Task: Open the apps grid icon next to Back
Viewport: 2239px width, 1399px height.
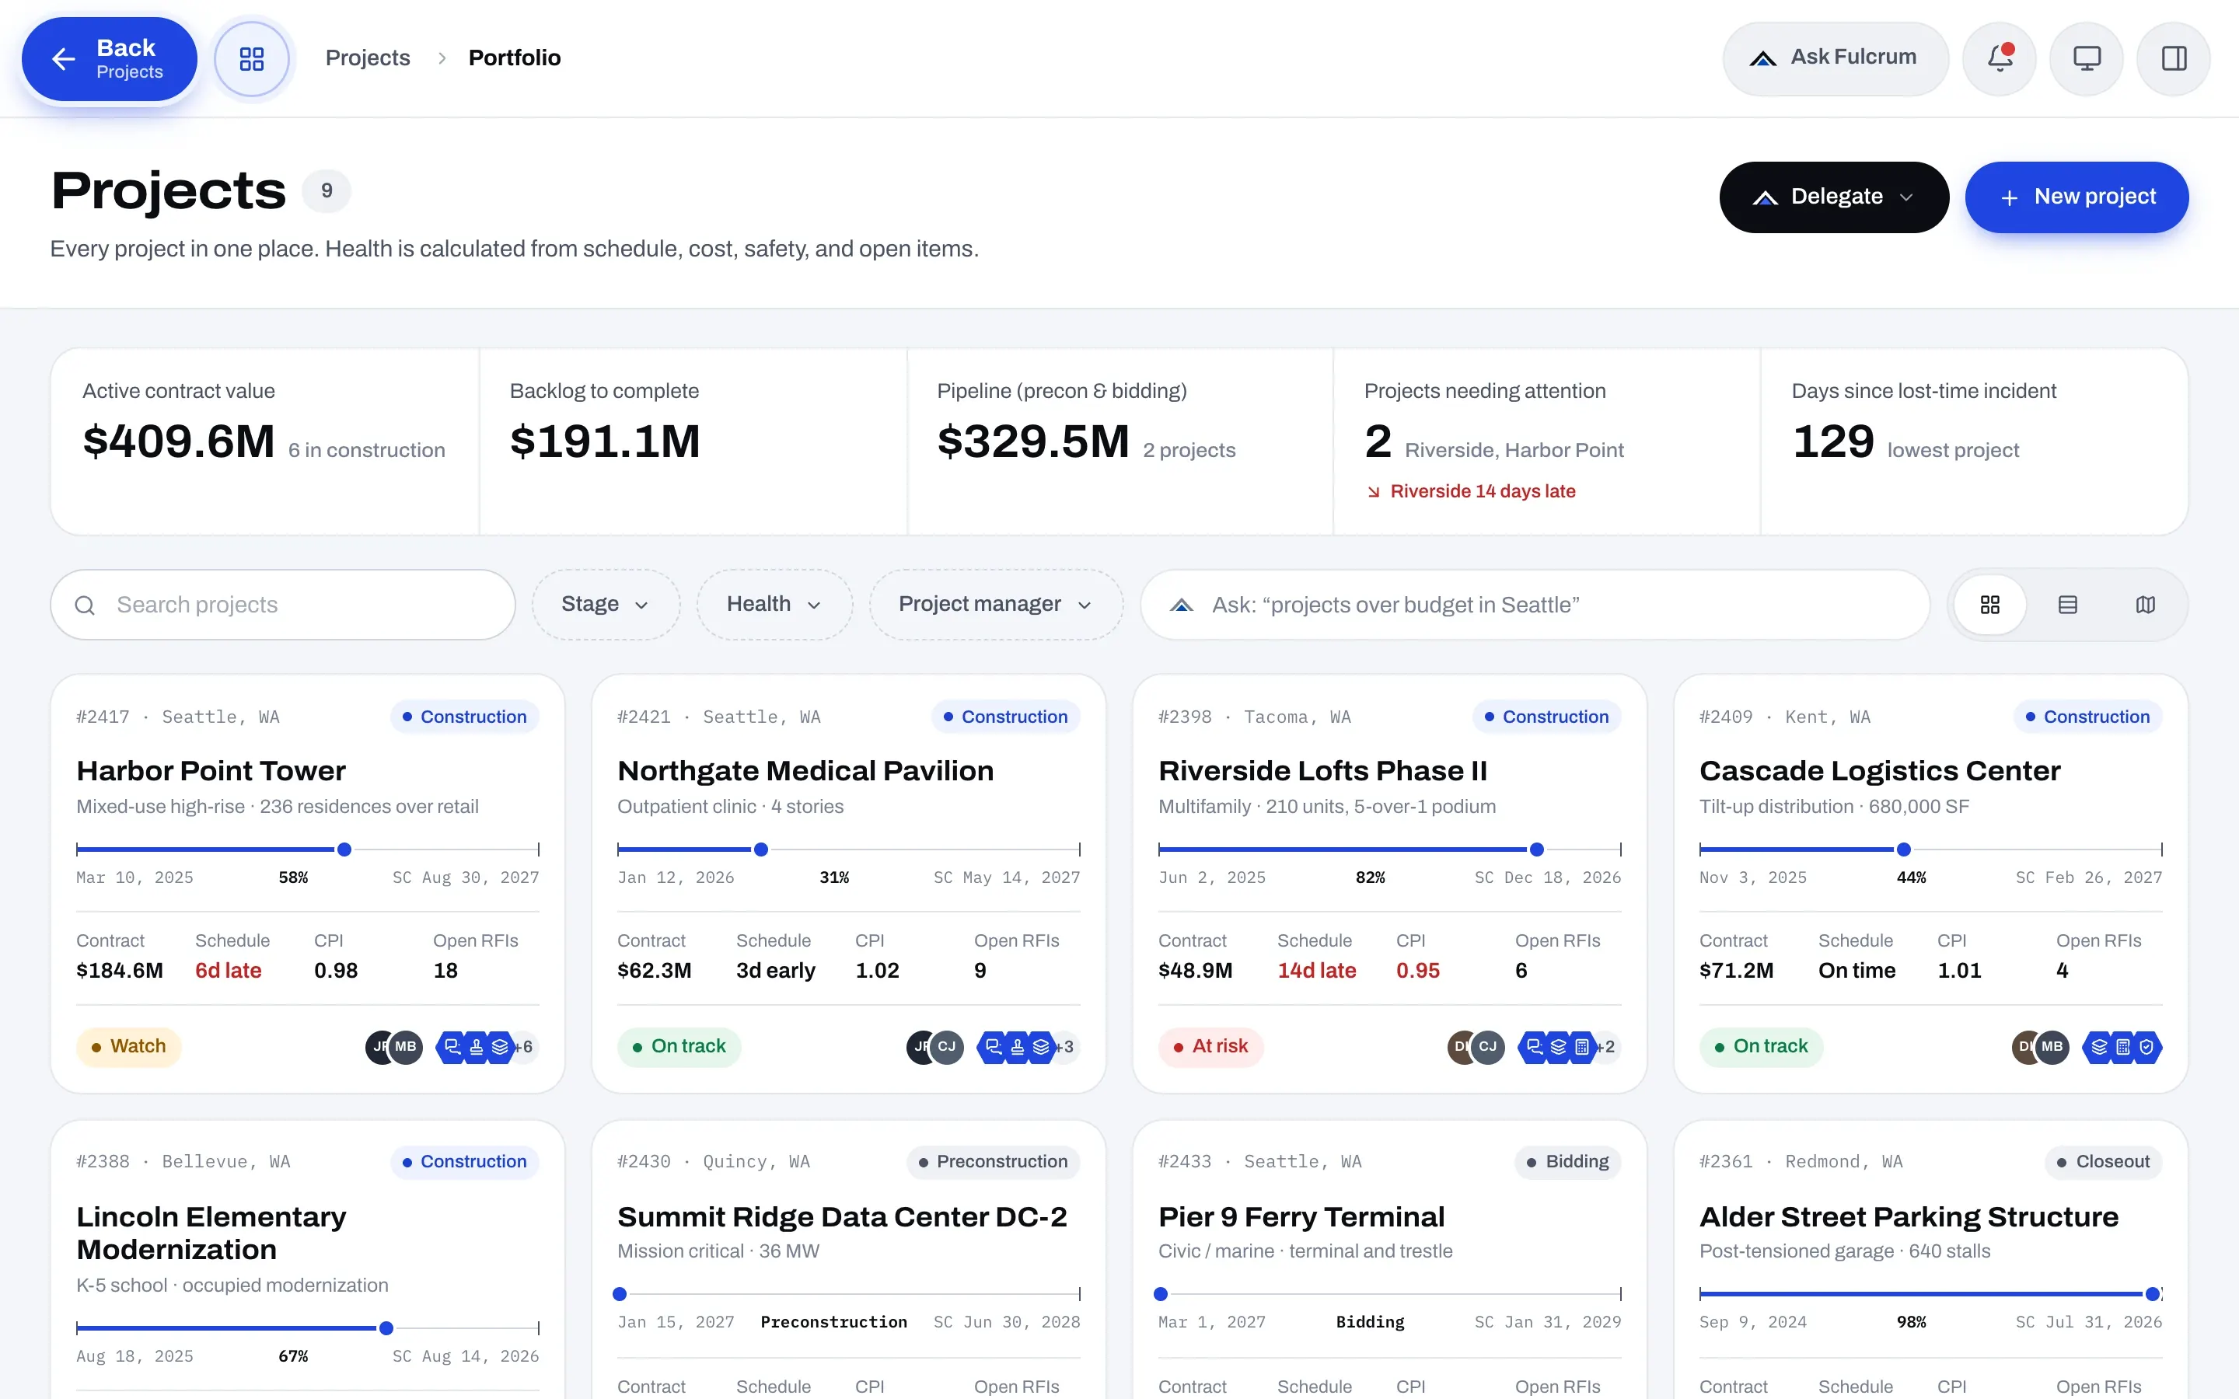Action: pos(252,59)
